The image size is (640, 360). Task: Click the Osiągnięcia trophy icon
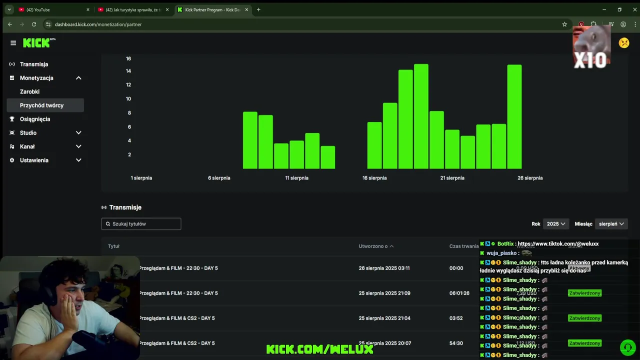click(12, 119)
